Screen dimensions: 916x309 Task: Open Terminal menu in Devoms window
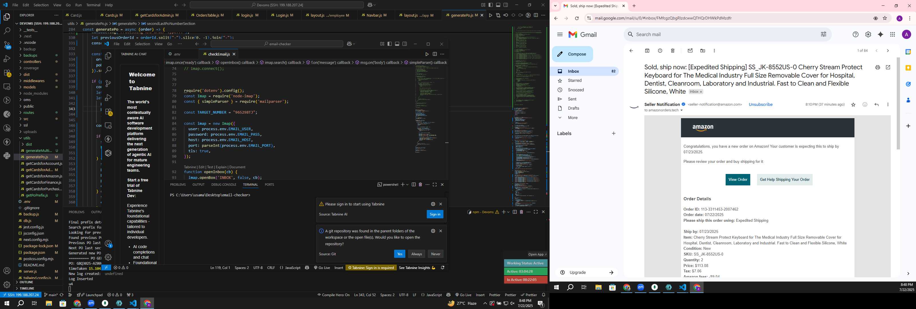(x=93, y=5)
